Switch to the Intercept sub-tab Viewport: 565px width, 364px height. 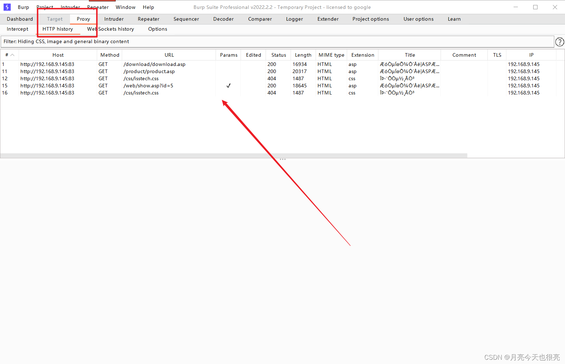coord(17,29)
